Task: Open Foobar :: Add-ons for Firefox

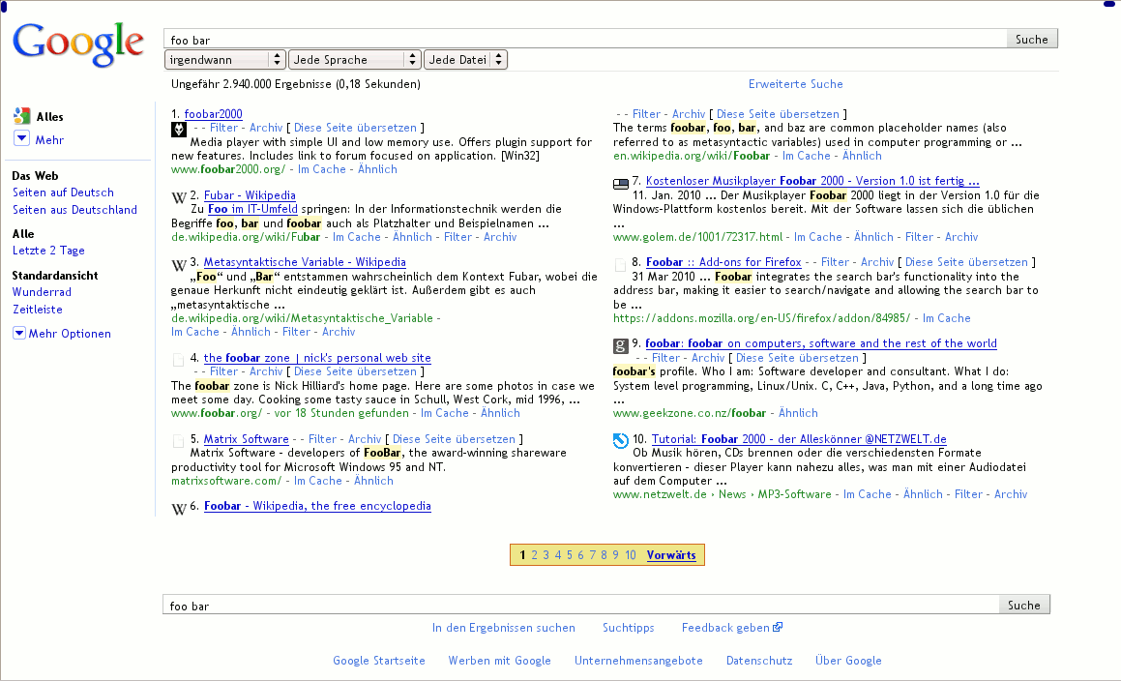Action: [x=723, y=262]
